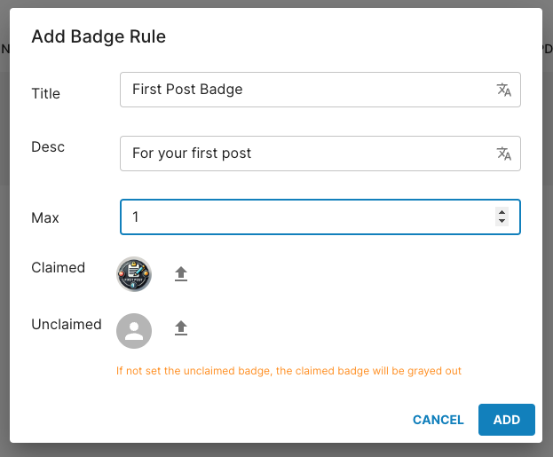
Task: Confirm with the ADD button
Action: point(506,420)
